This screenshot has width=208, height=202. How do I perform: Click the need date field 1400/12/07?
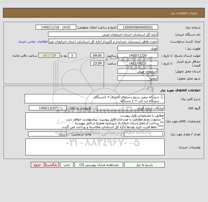pyautogui.click(x=48, y=108)
